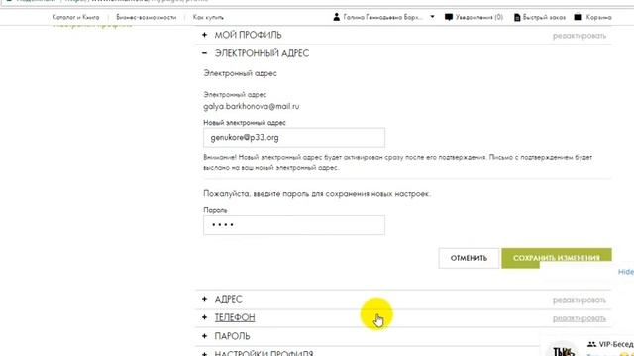This screenshot has width=634, height=356.
Task: Click СОХРАНИТЬ ИЗМЕНЕНИЯ button
Action: point(557,258)
